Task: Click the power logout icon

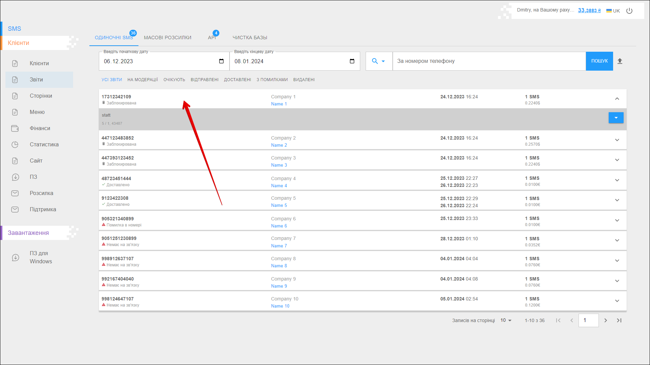Action: point(629,11)
